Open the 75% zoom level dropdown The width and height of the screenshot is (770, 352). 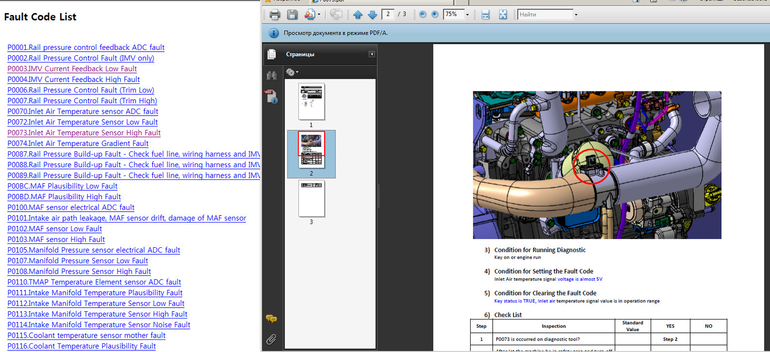pyautogui.click(x=468, y=15)
